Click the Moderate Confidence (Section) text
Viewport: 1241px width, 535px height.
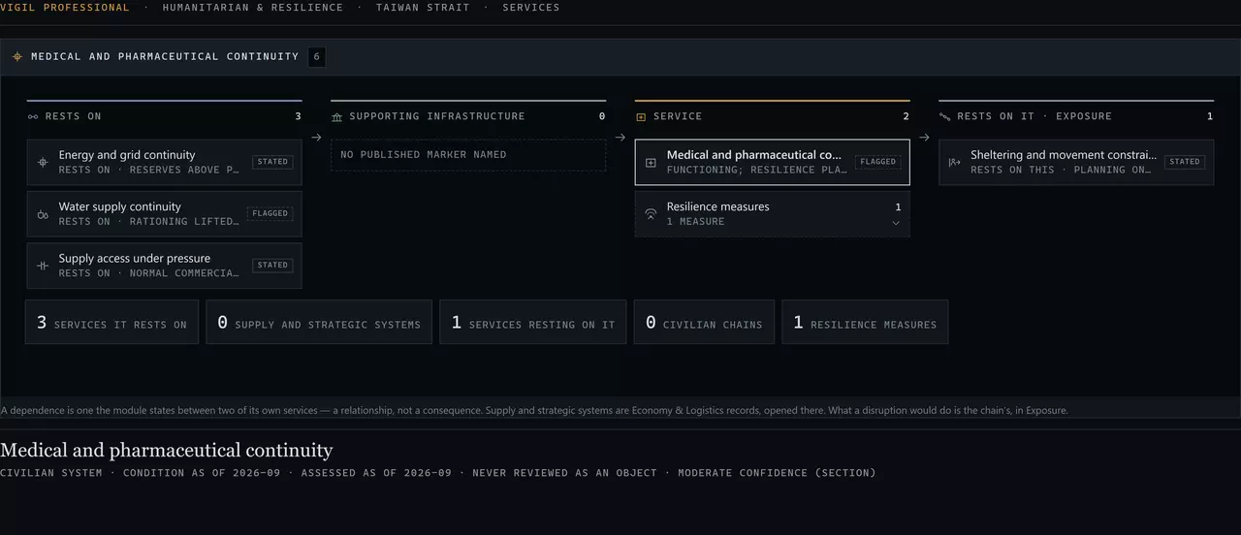777,473
